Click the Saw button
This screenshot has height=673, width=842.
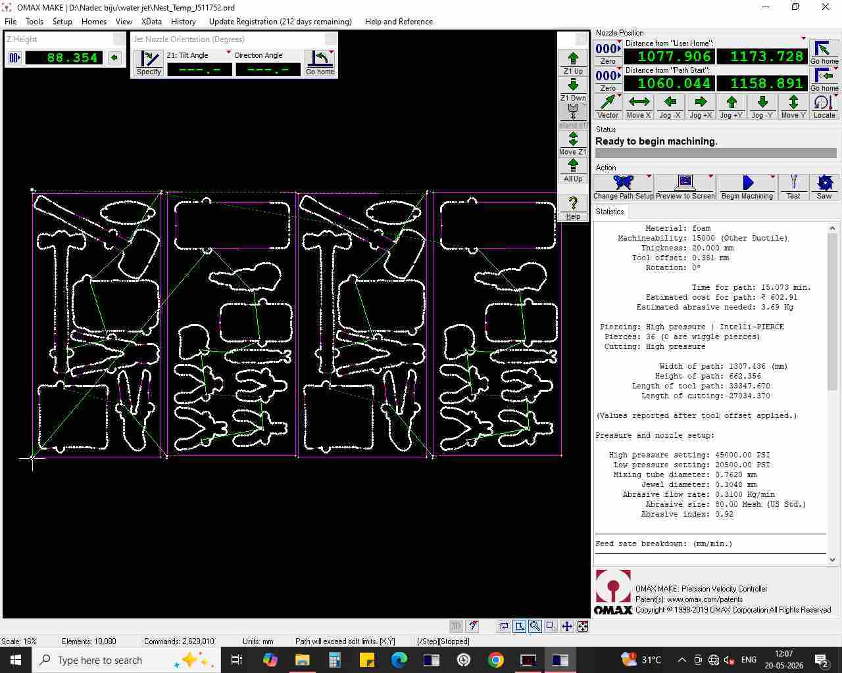tap(824, 187)
